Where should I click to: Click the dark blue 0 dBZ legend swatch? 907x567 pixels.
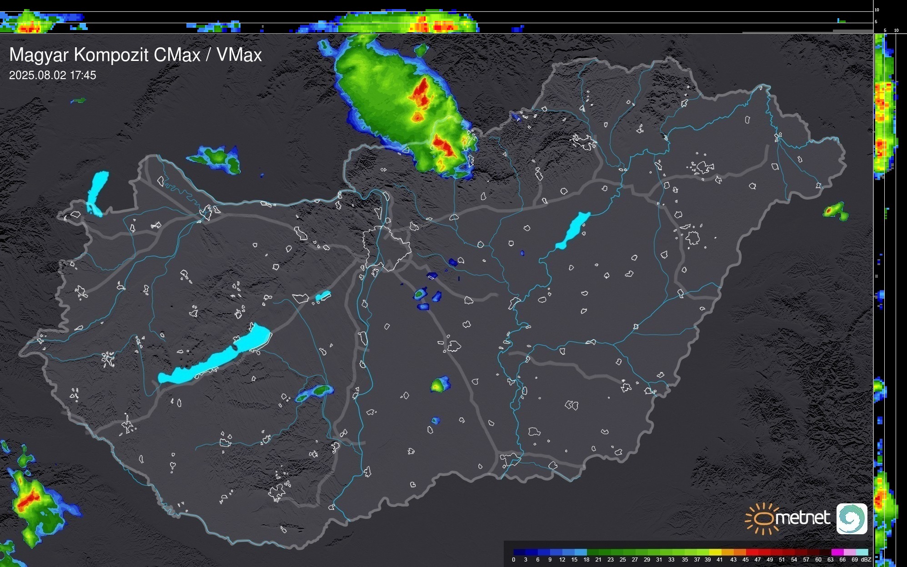[519, 552]
